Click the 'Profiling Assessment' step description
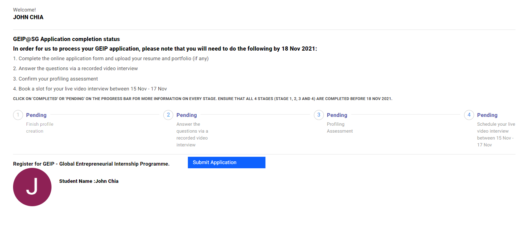Image resolution: width=529 pixels, height=225 pixels. click(x=340, y=128)
